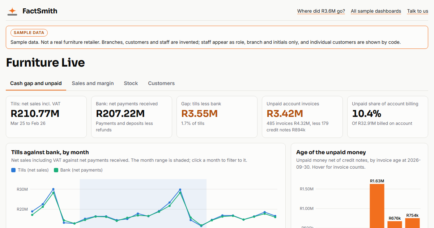Click the R1.63M orange bar
This screenshot has width=434, height=228.
click(377, 206)
